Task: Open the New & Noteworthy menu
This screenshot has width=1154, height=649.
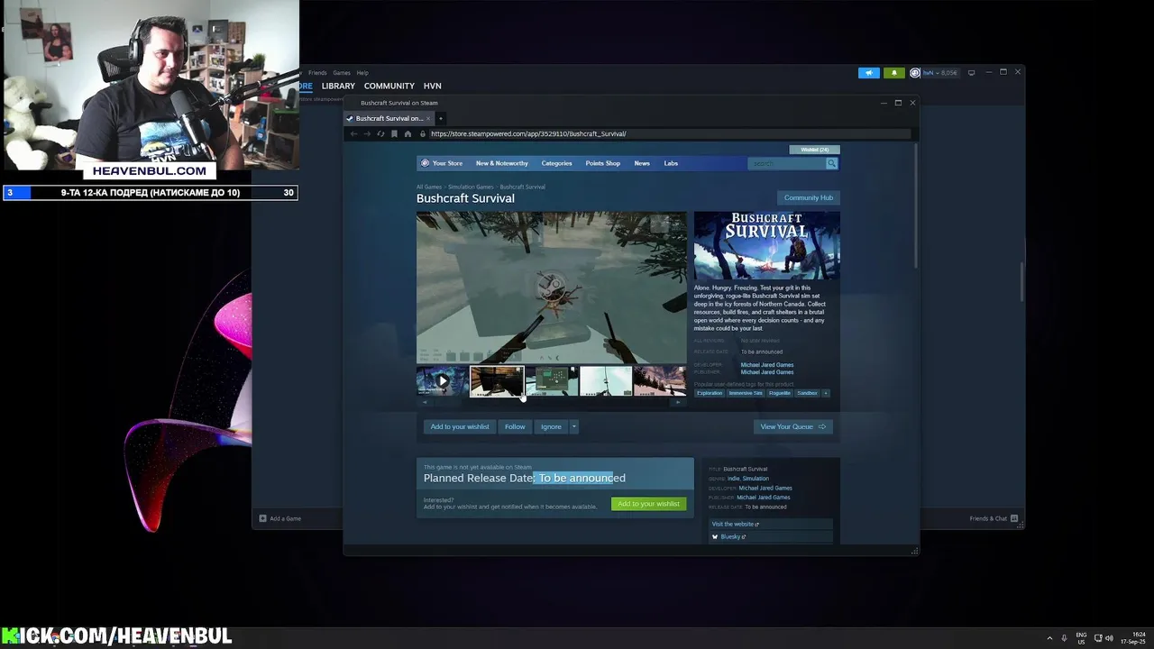Action: 502,163
